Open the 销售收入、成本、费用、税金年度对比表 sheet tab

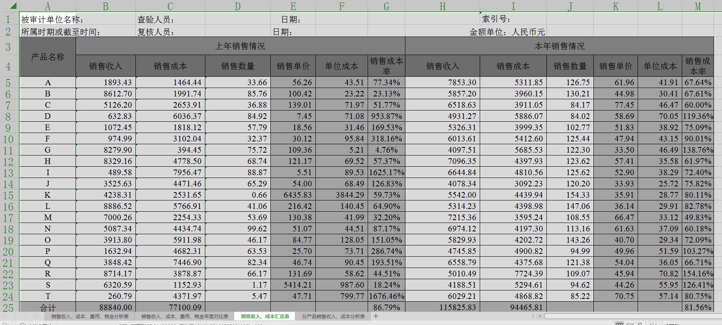(185, 317)
